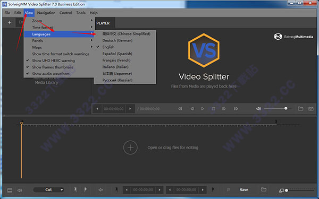
Task: Choose Chinese Simplified language
Action: coord(125,34)
